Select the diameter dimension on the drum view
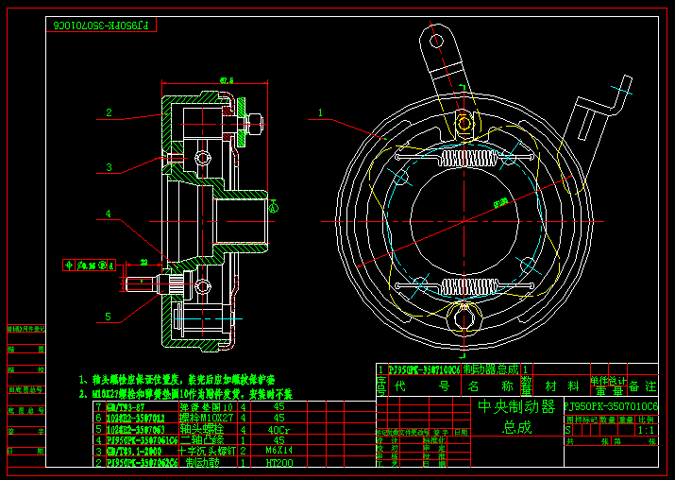This screenshot has width=675, height=480. click(500, 202)
